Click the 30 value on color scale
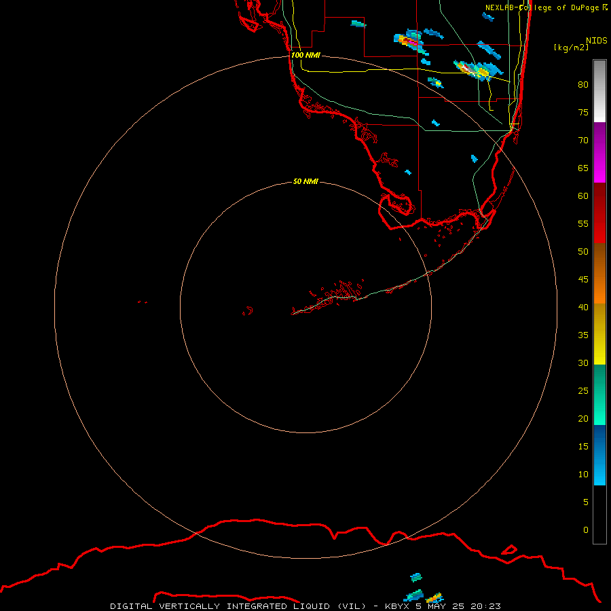The image size is (611, 611). click(583, 363)
